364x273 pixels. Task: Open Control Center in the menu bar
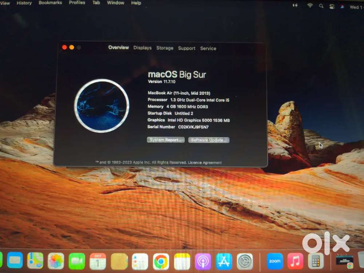click(332, 6)
